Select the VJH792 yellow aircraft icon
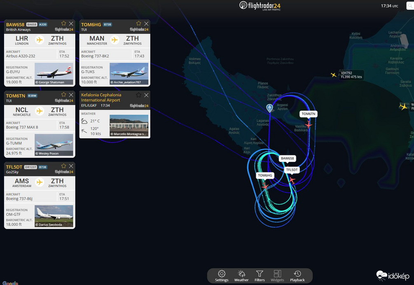 [334, 75]
